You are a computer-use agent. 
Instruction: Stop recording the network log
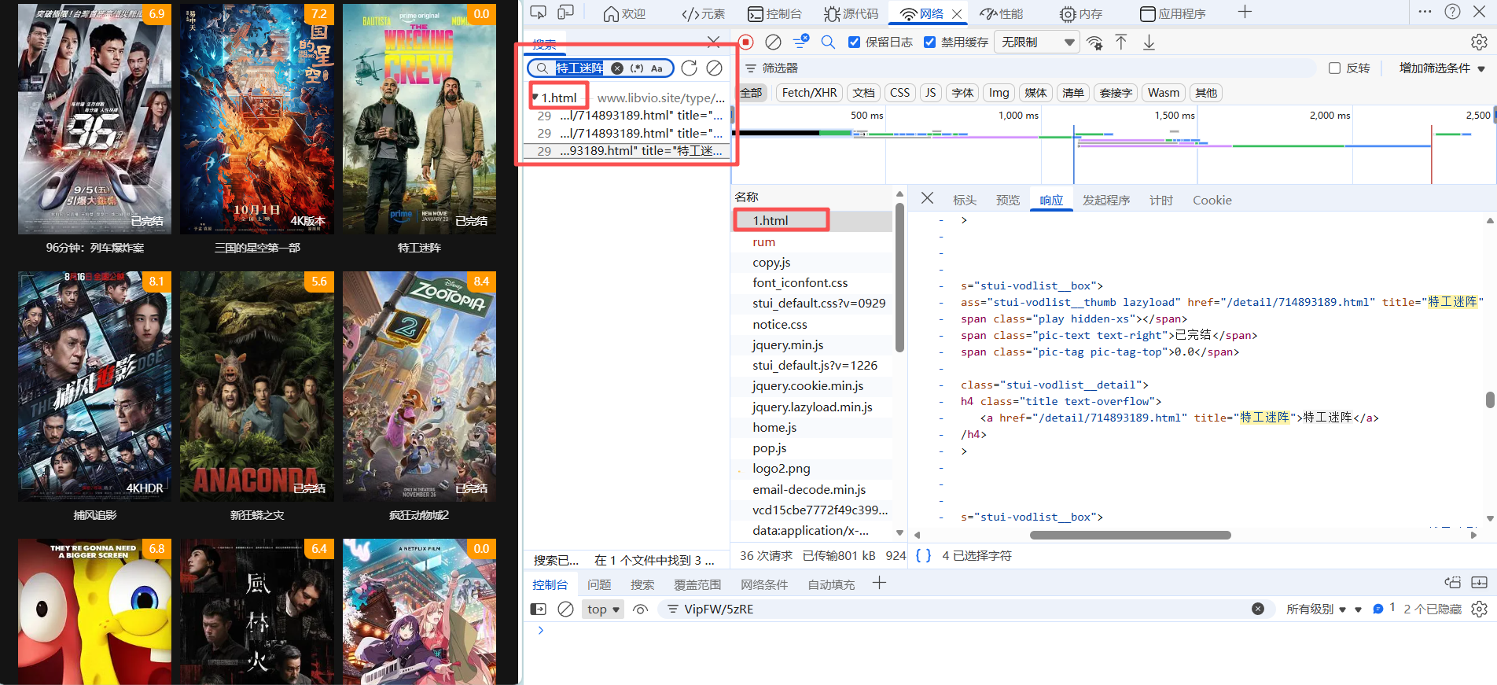746,42
